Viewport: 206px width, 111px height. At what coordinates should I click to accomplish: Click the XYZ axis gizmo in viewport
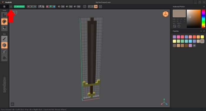click(164, 102)
